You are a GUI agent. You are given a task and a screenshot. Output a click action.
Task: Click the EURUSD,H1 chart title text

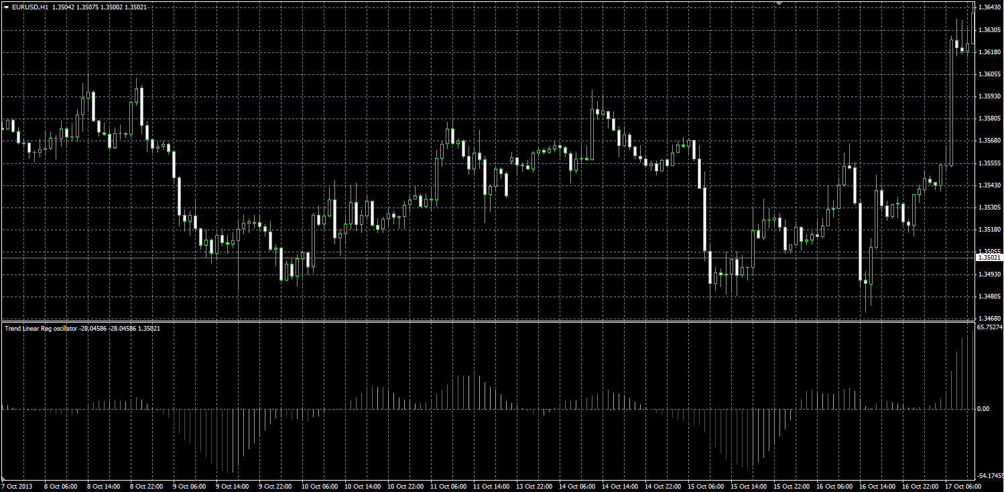(29, 7)
